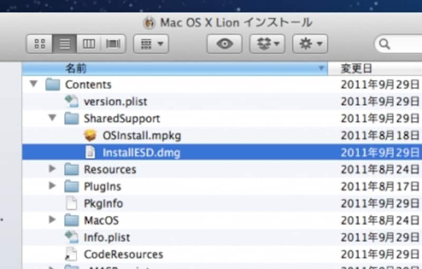Screen dimensions: 422x269
Task: Open the Dropbox toolbar menu
Action: click(267, 44)
